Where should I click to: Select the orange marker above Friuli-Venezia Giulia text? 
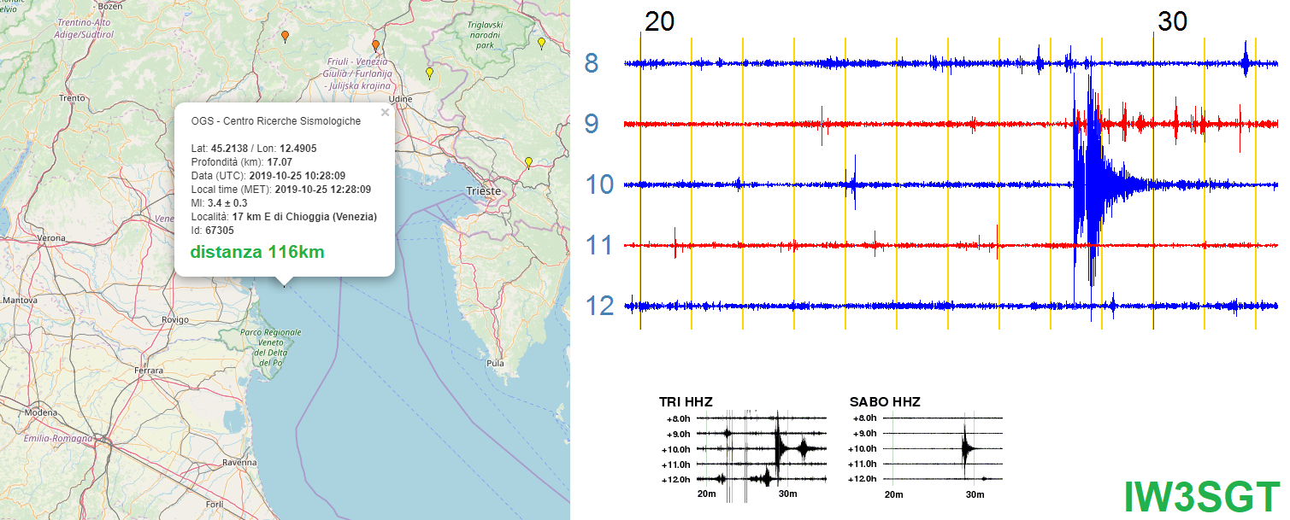coord(375,44)
